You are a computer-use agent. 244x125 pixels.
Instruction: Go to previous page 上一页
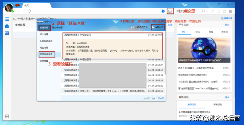click(x=146, y=98)
